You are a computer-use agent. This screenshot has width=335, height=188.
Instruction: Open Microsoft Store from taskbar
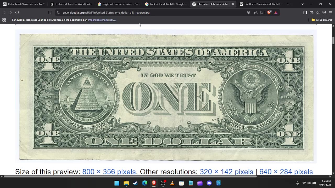click(181, 183)
